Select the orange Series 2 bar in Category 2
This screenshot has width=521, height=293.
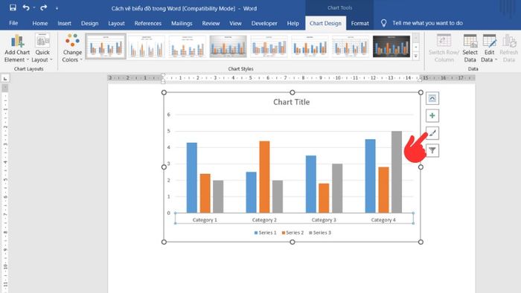[264, 177]
